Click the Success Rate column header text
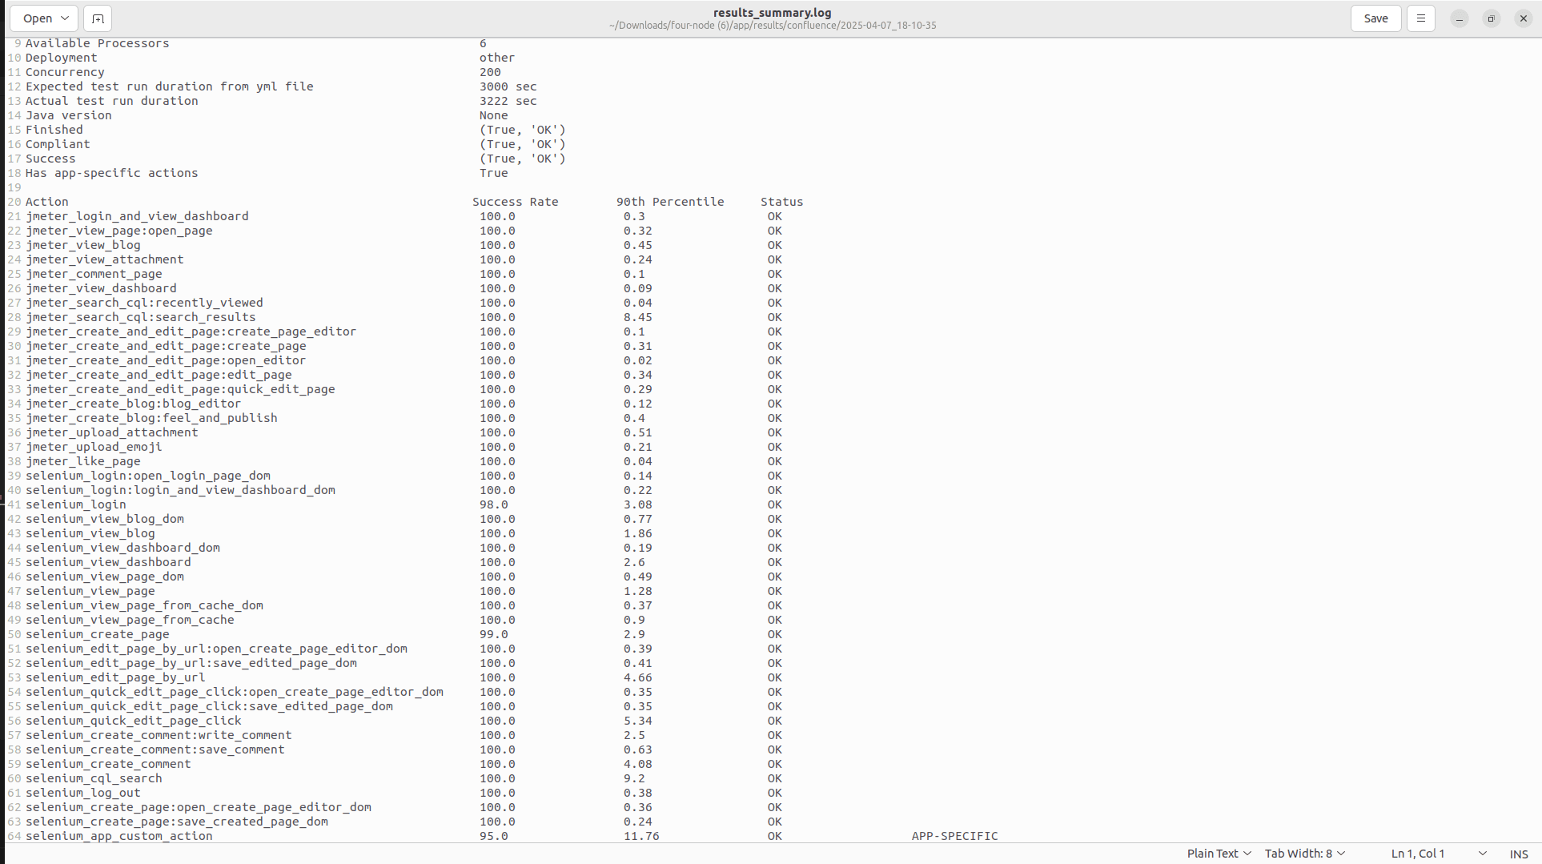The image size is (1542, 864). click(x=515, y=202)
